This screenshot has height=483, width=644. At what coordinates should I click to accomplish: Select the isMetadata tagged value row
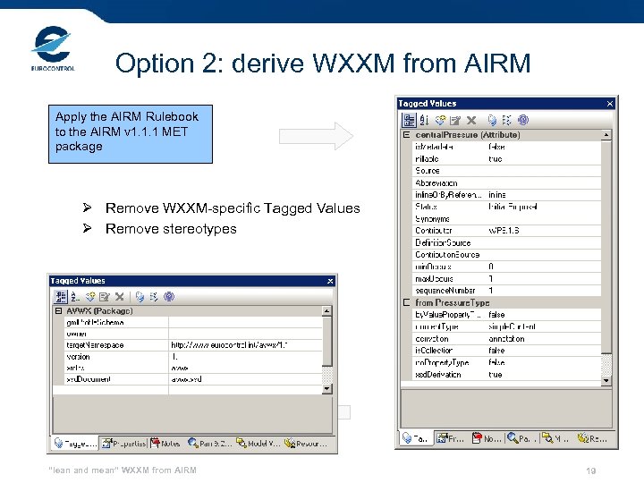click(x=506, y=147)
